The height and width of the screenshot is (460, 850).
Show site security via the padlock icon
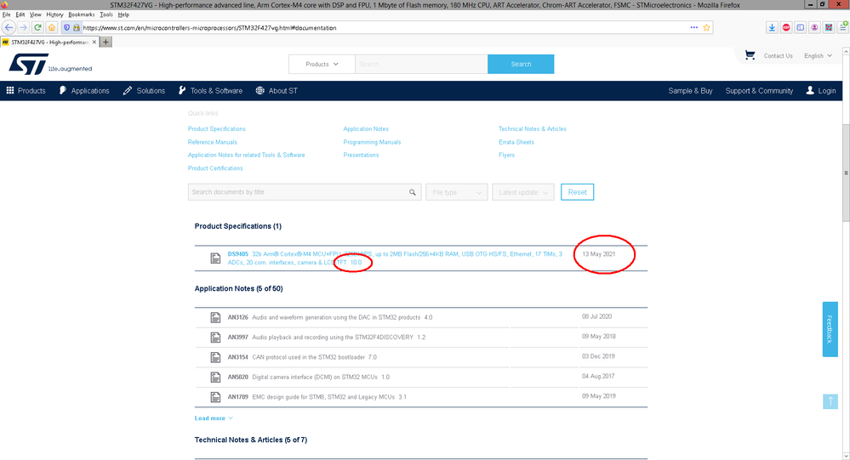point(76,27)
